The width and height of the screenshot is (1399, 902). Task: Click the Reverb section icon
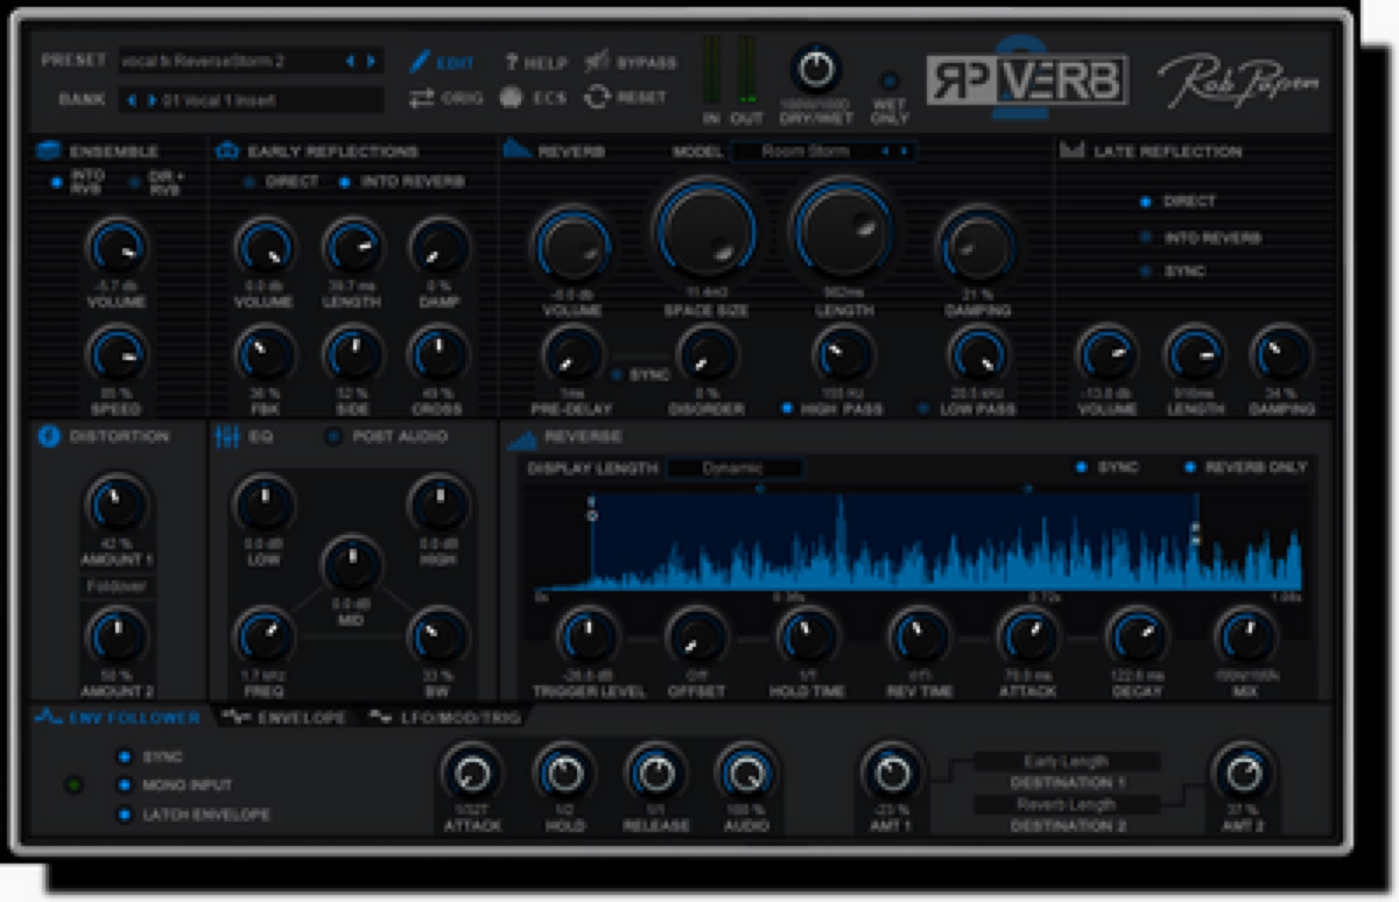click(x=517, y=149)
